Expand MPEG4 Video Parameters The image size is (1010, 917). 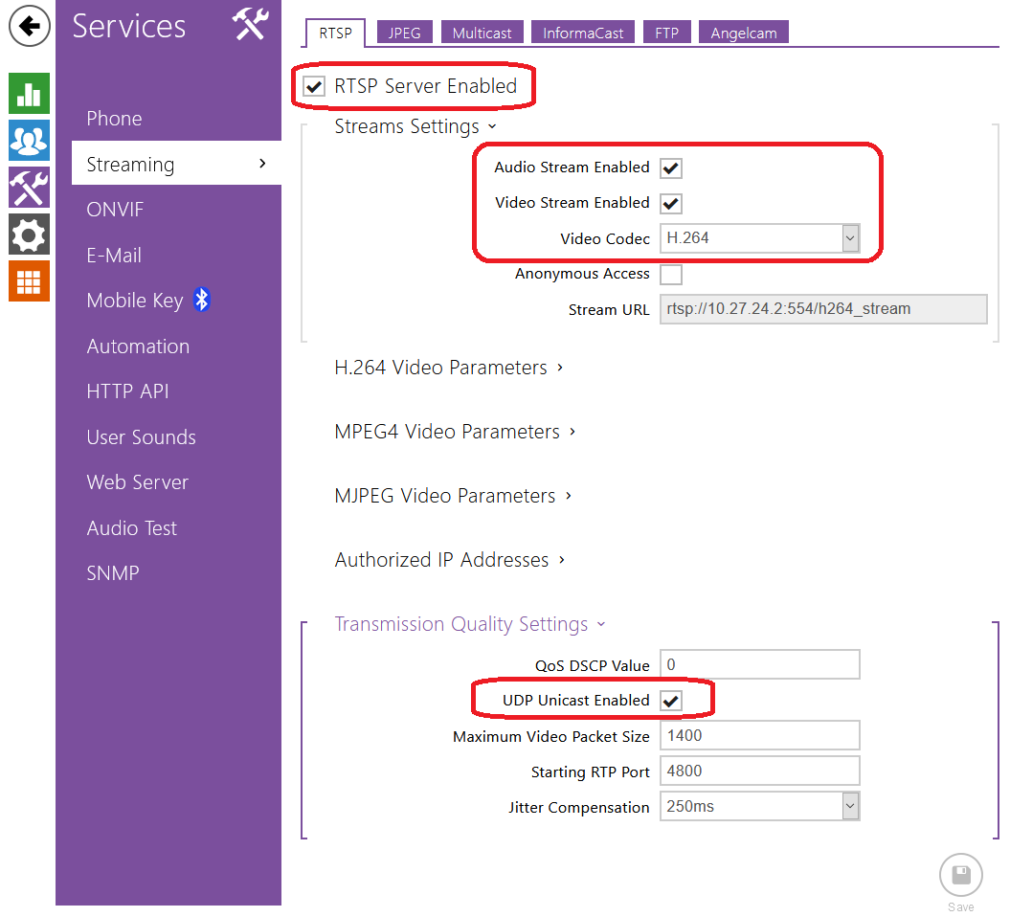[455, 432]
